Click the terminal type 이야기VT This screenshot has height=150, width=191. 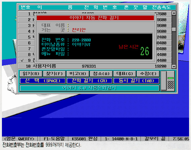click(81, 44)
